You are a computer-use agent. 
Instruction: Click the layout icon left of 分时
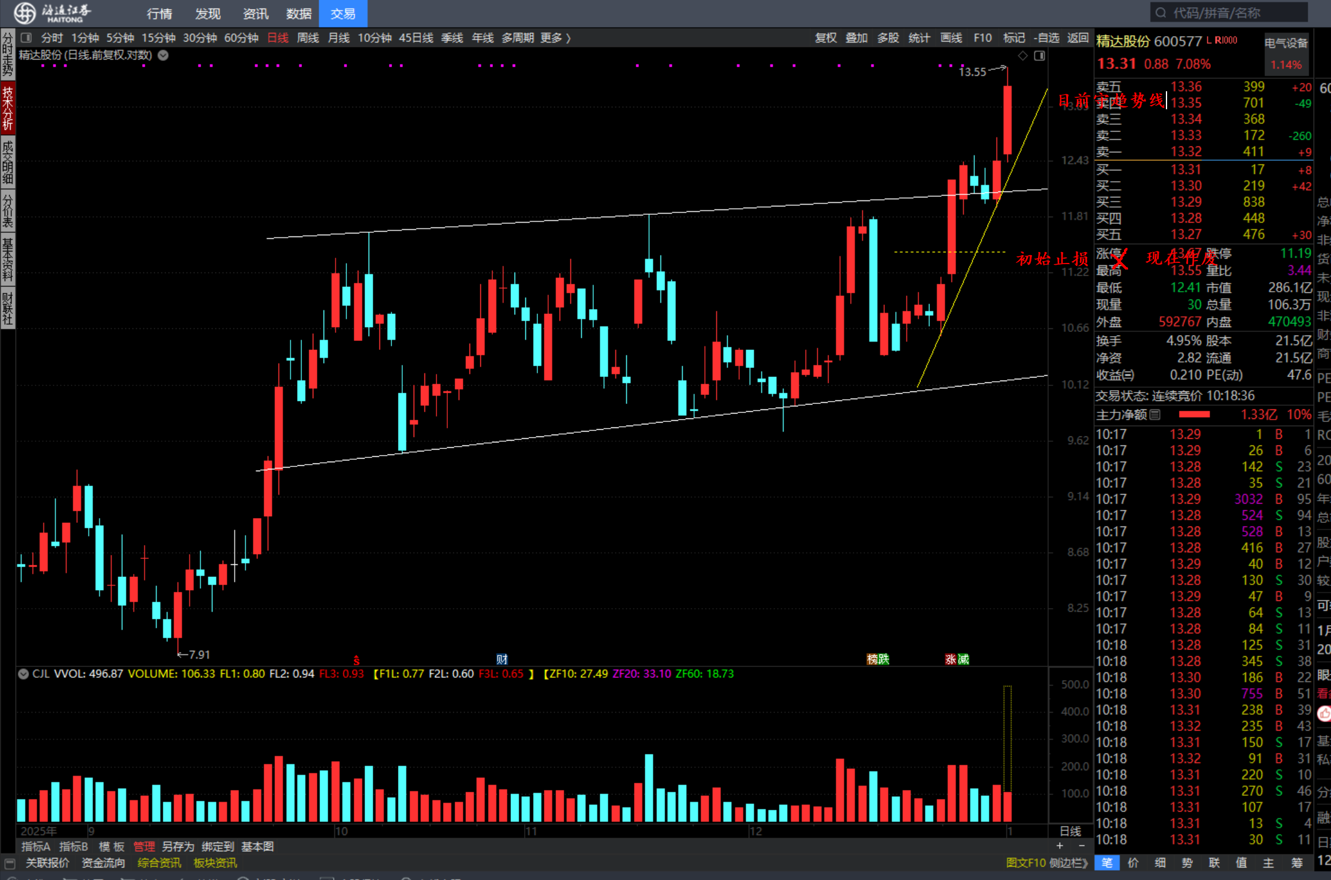26,38
